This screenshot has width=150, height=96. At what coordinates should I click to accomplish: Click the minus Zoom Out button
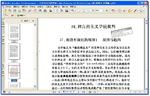(x=93, y=11)
